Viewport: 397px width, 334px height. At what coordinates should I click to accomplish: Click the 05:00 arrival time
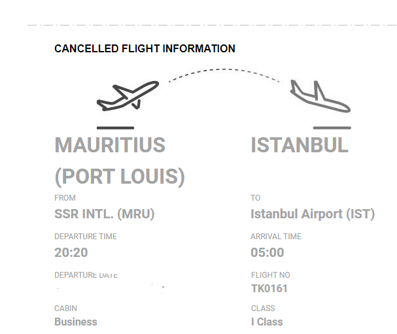click(x=268, y=252)
